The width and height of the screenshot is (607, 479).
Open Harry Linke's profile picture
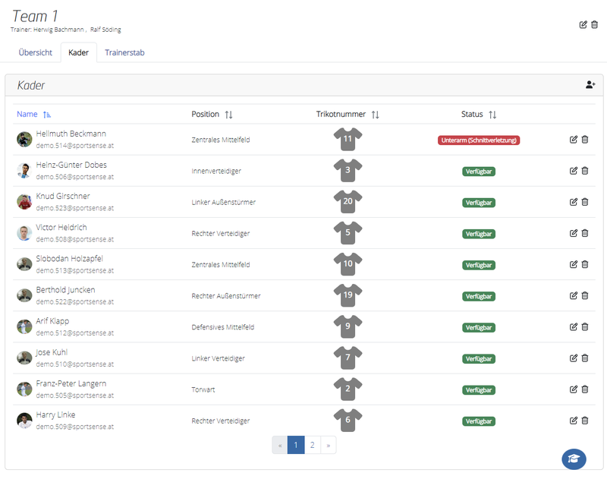[24, 421]
